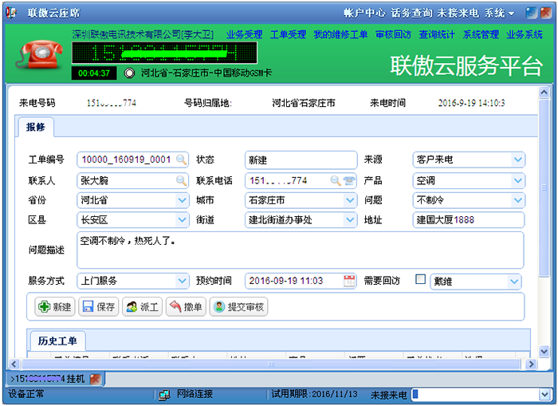Switch to the 历史工单 tab
This screenshot has width=558, height=406.
57,341
